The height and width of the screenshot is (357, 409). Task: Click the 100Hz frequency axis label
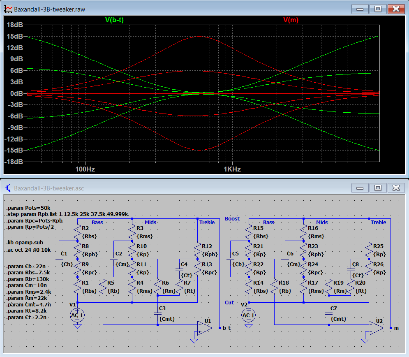pyautogui.click(x=85, y=169)
